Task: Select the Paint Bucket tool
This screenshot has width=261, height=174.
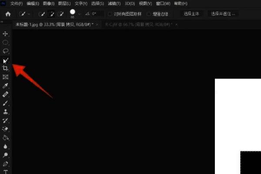Action: click(5, 138)
